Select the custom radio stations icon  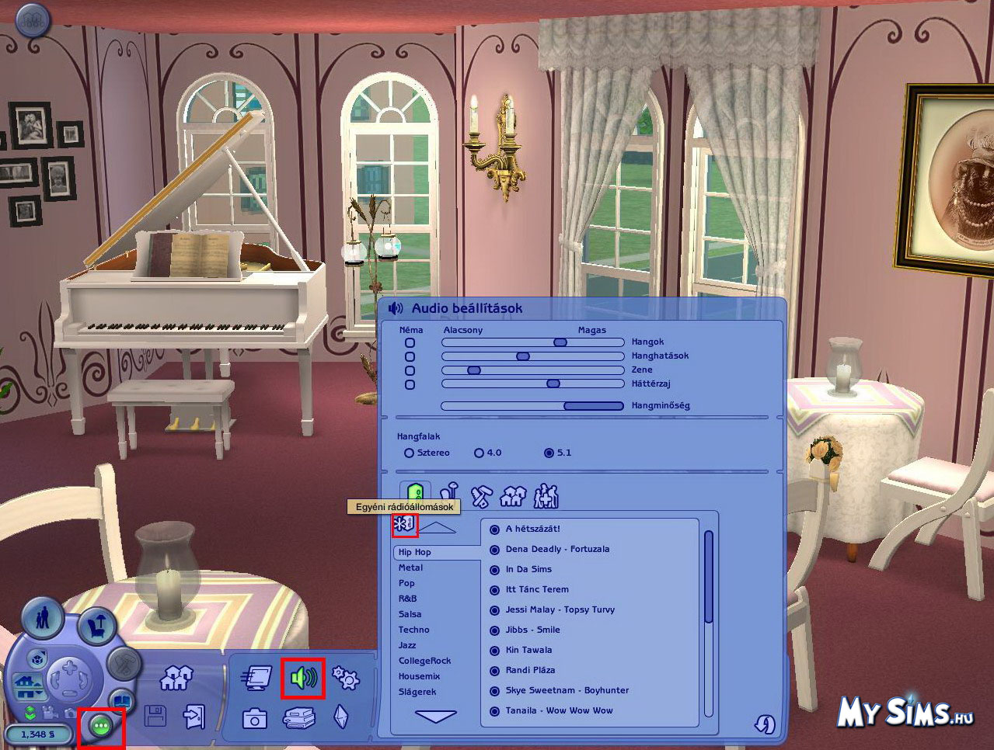click(405, 526)
